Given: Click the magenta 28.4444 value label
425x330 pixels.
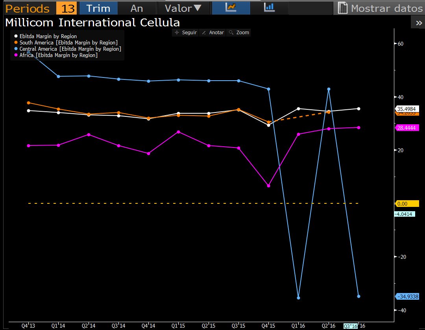Looking at the screenshot, I should click(x=407, y=128).
